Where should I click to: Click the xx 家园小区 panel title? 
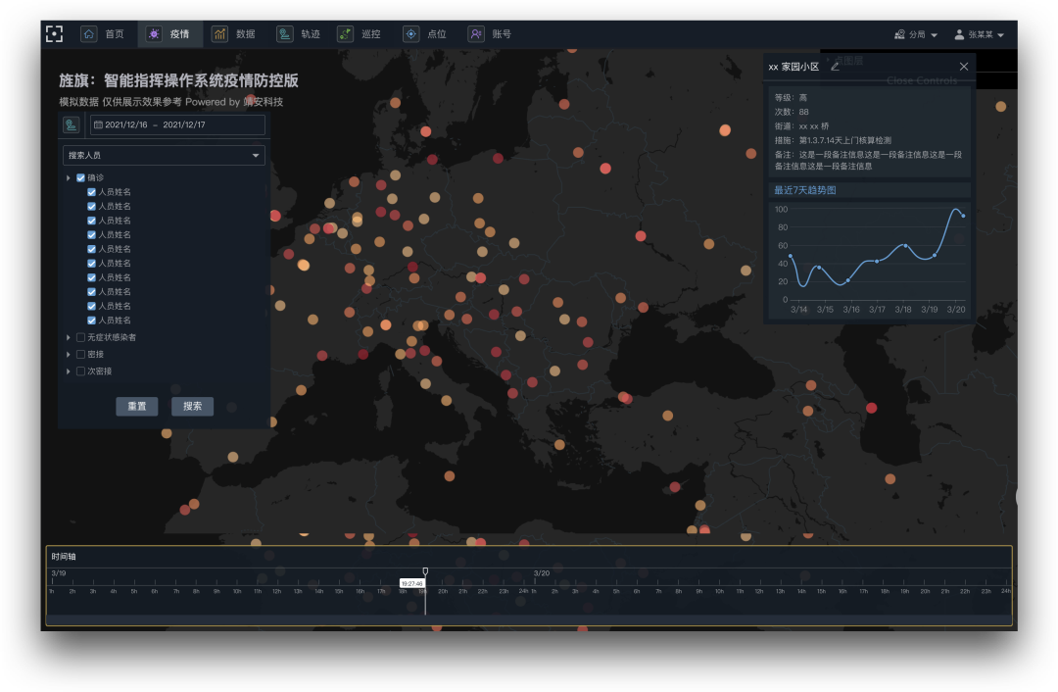(x=793, y=67)
